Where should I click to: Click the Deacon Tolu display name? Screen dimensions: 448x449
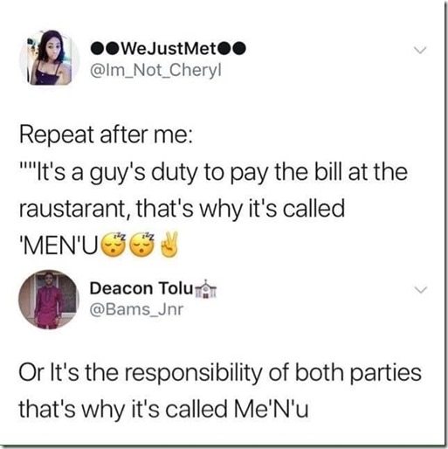click(141, 288)
